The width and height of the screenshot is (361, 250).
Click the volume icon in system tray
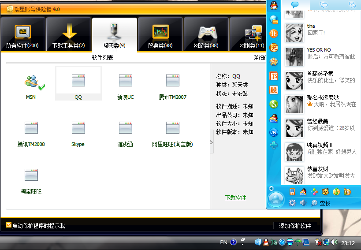(334, 242)
